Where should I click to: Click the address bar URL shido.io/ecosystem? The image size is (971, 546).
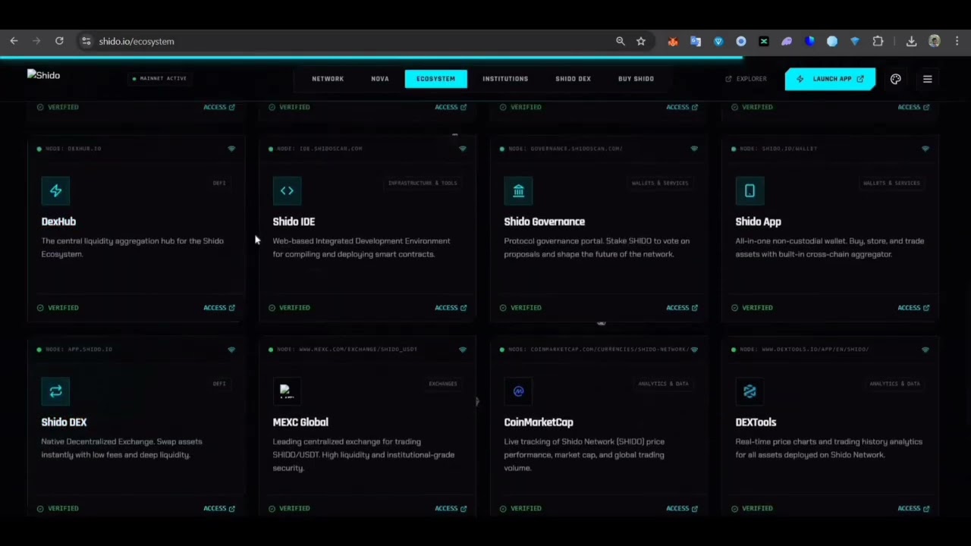point(137,42)
